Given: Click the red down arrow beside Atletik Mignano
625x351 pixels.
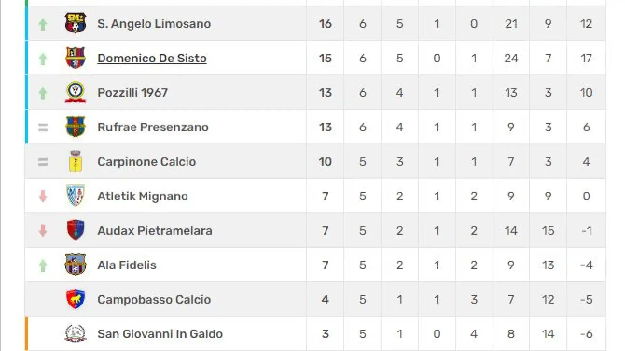Looking at the screenshot, I should coord(43,196).
